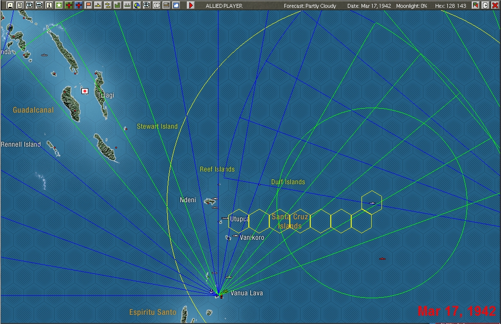The image size is (501, 324).
Task: Click the Espiritu Santo label
Action: click(153, 312)
